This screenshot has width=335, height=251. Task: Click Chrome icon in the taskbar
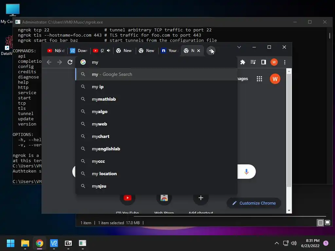click(39, 243)
